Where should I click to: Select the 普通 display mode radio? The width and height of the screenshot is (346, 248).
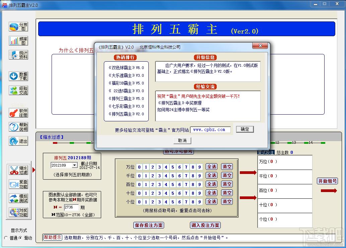[x=6, y=238]
